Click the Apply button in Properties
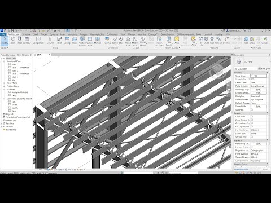Screen dimensions: 271x203 [x=265, y=169]
